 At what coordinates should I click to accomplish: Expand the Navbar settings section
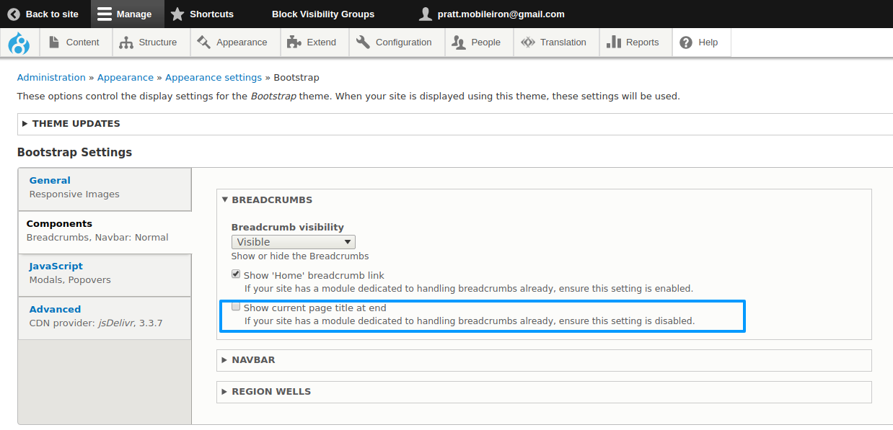253,359
